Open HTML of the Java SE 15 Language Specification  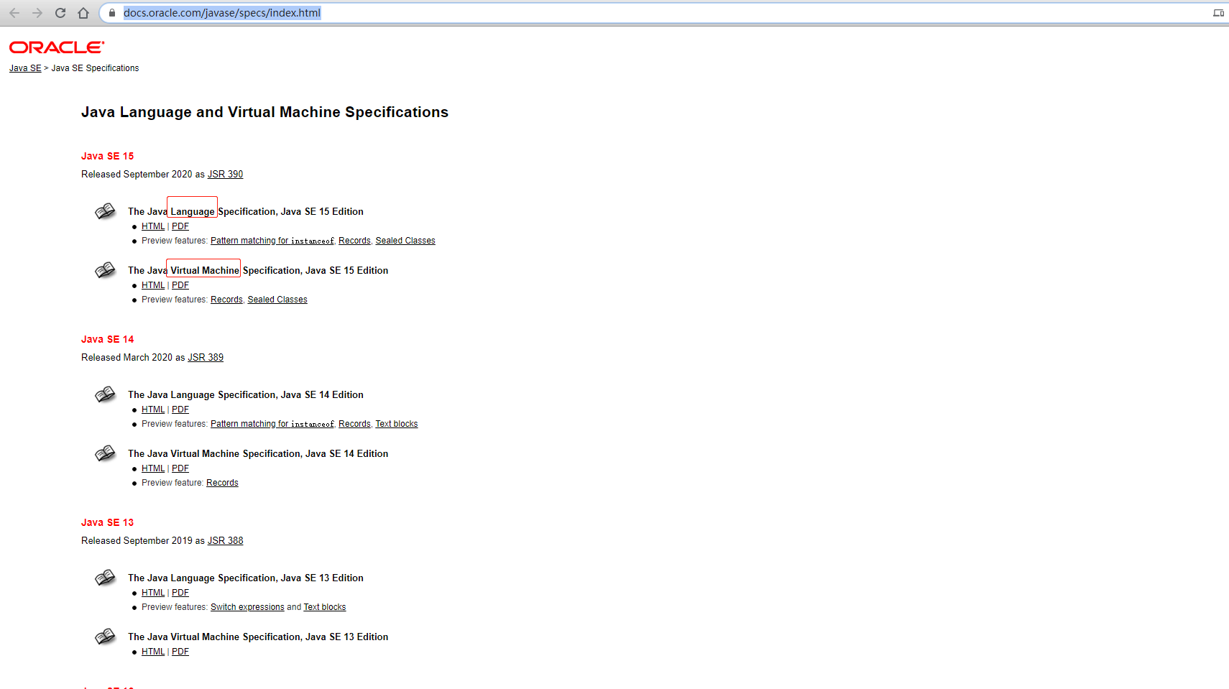153,226
